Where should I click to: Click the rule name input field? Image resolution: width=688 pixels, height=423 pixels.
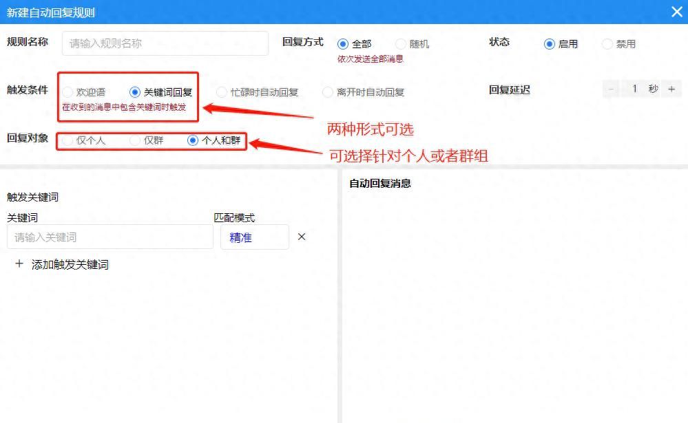coord(165,43)
